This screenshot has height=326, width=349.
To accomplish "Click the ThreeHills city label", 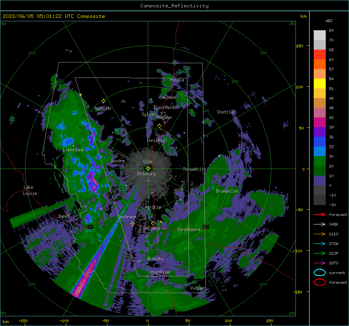I will point(195,169).
